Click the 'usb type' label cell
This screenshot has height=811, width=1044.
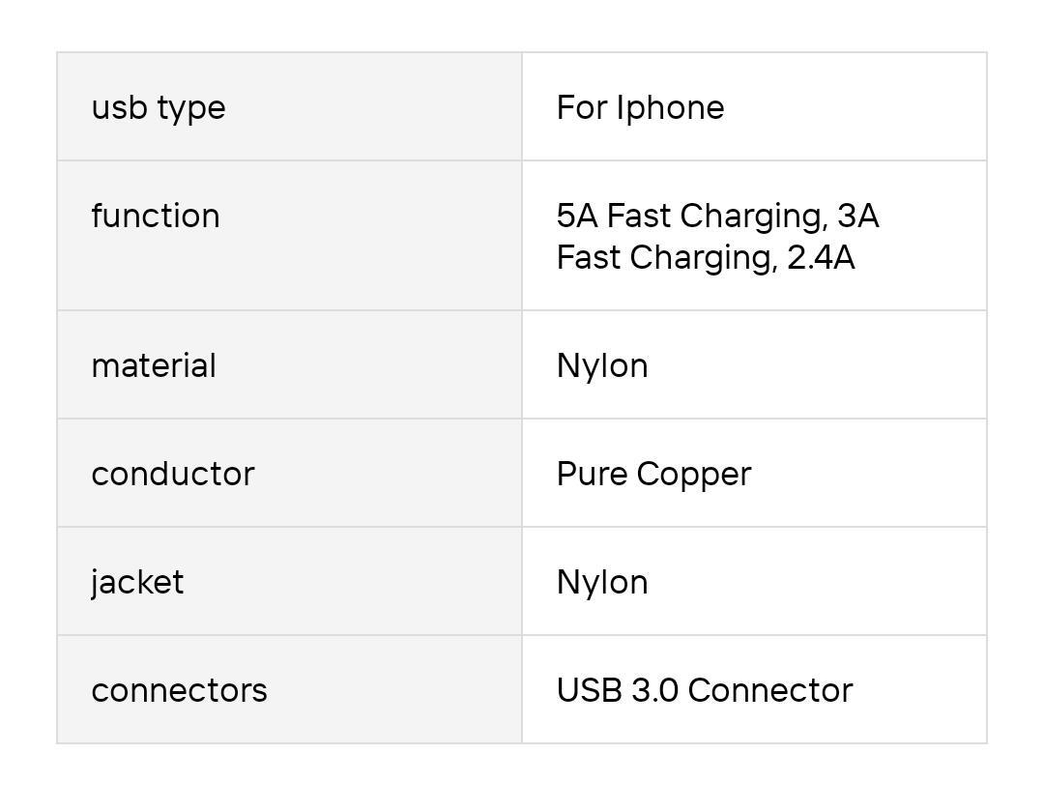(x=290, y=106)
